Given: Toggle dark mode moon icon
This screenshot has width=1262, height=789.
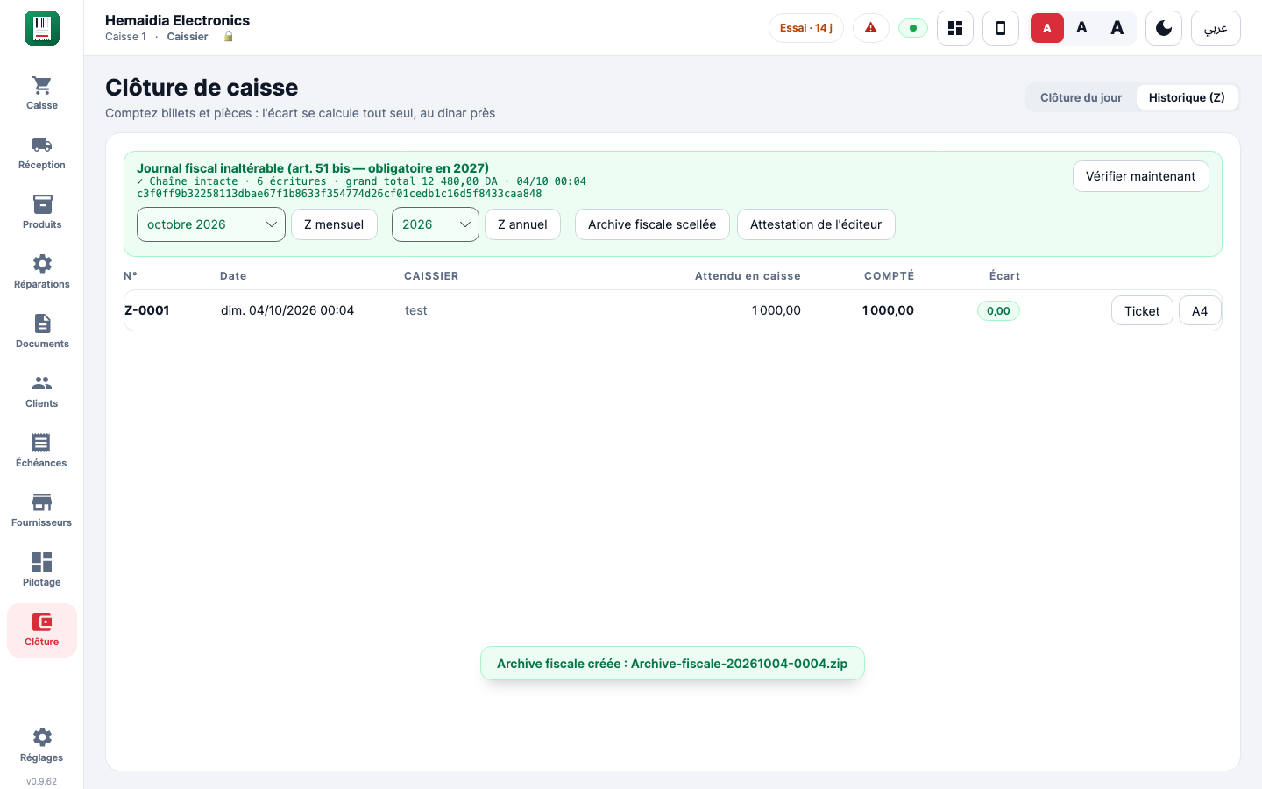Looking at the screenshot, I should pyautogui.click(x=1164, y=28).
